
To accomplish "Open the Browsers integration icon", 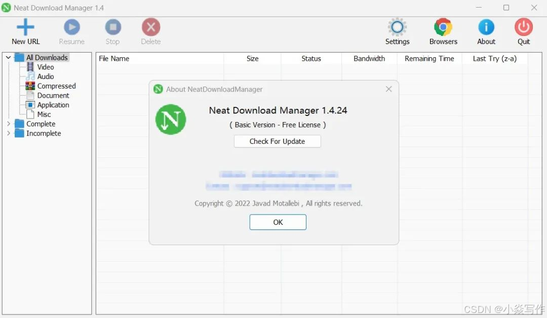I will coord(443,27).
